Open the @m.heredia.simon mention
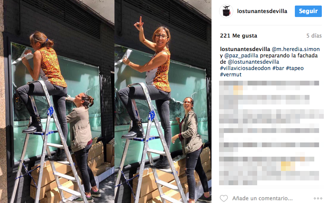Viewport: 327px width, 203px height. point(296,49)
